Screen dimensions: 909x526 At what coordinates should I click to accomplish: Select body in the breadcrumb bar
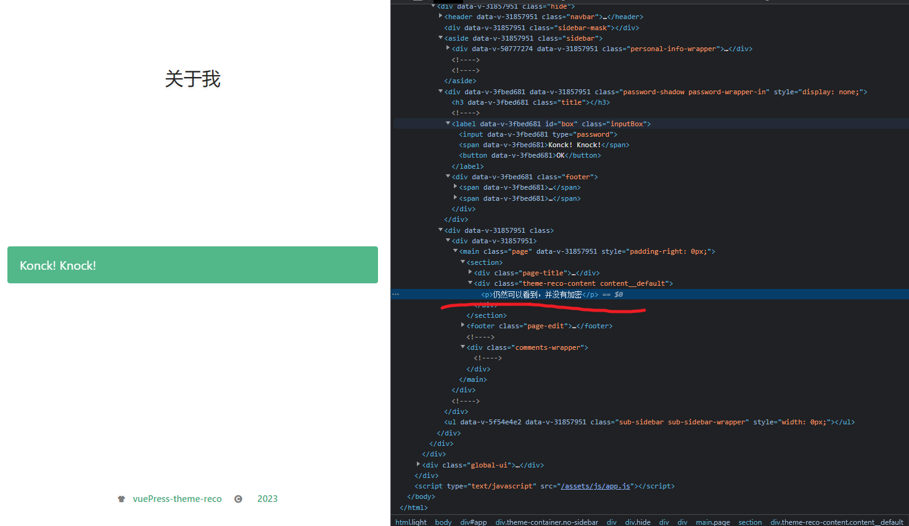click(x=443, y=522)
